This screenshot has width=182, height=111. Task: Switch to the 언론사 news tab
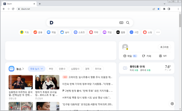(62, 69)
